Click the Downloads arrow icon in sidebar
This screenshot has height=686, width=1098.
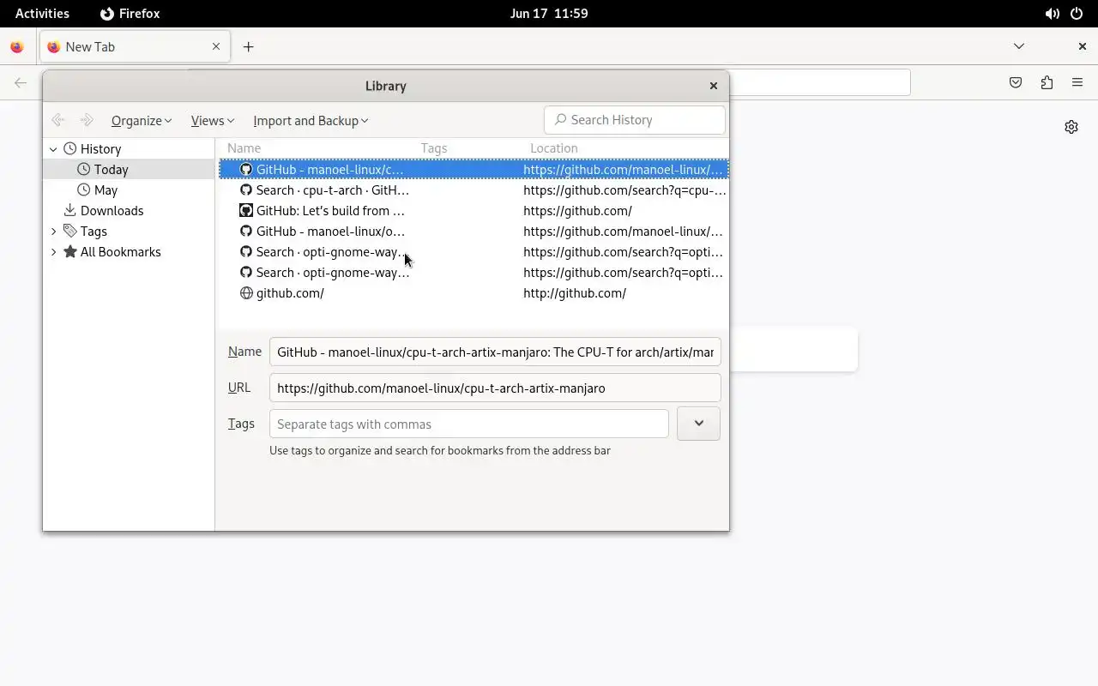70,211
